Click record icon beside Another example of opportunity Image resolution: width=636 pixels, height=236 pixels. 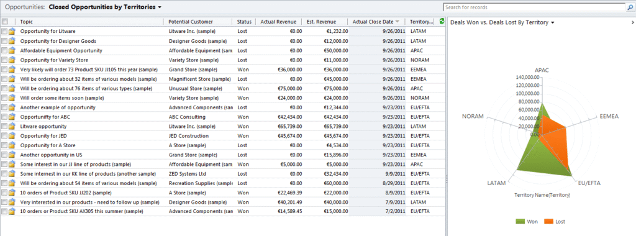(12, 107)
